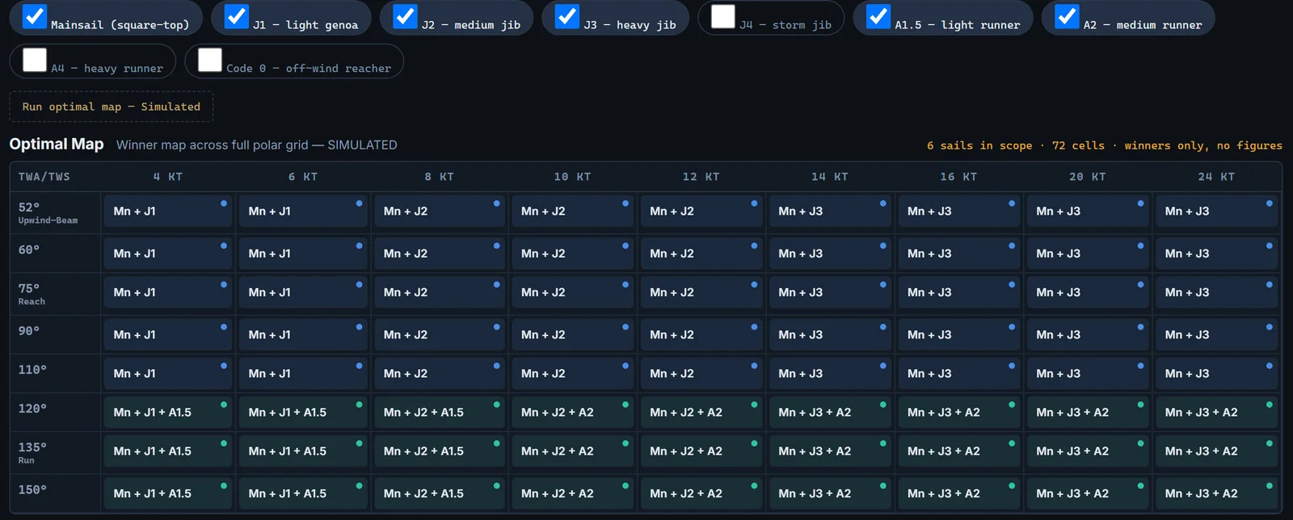Enable A4 – heavy runner checkbox
Viewport: 1293px width, 520px height.
[x=35, y=60]
